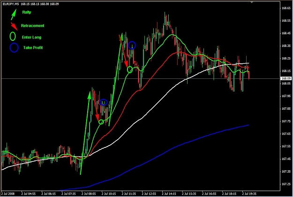Click the '2 Jul 2008' time axis label
293x197 pixels.
click(8, 194)
